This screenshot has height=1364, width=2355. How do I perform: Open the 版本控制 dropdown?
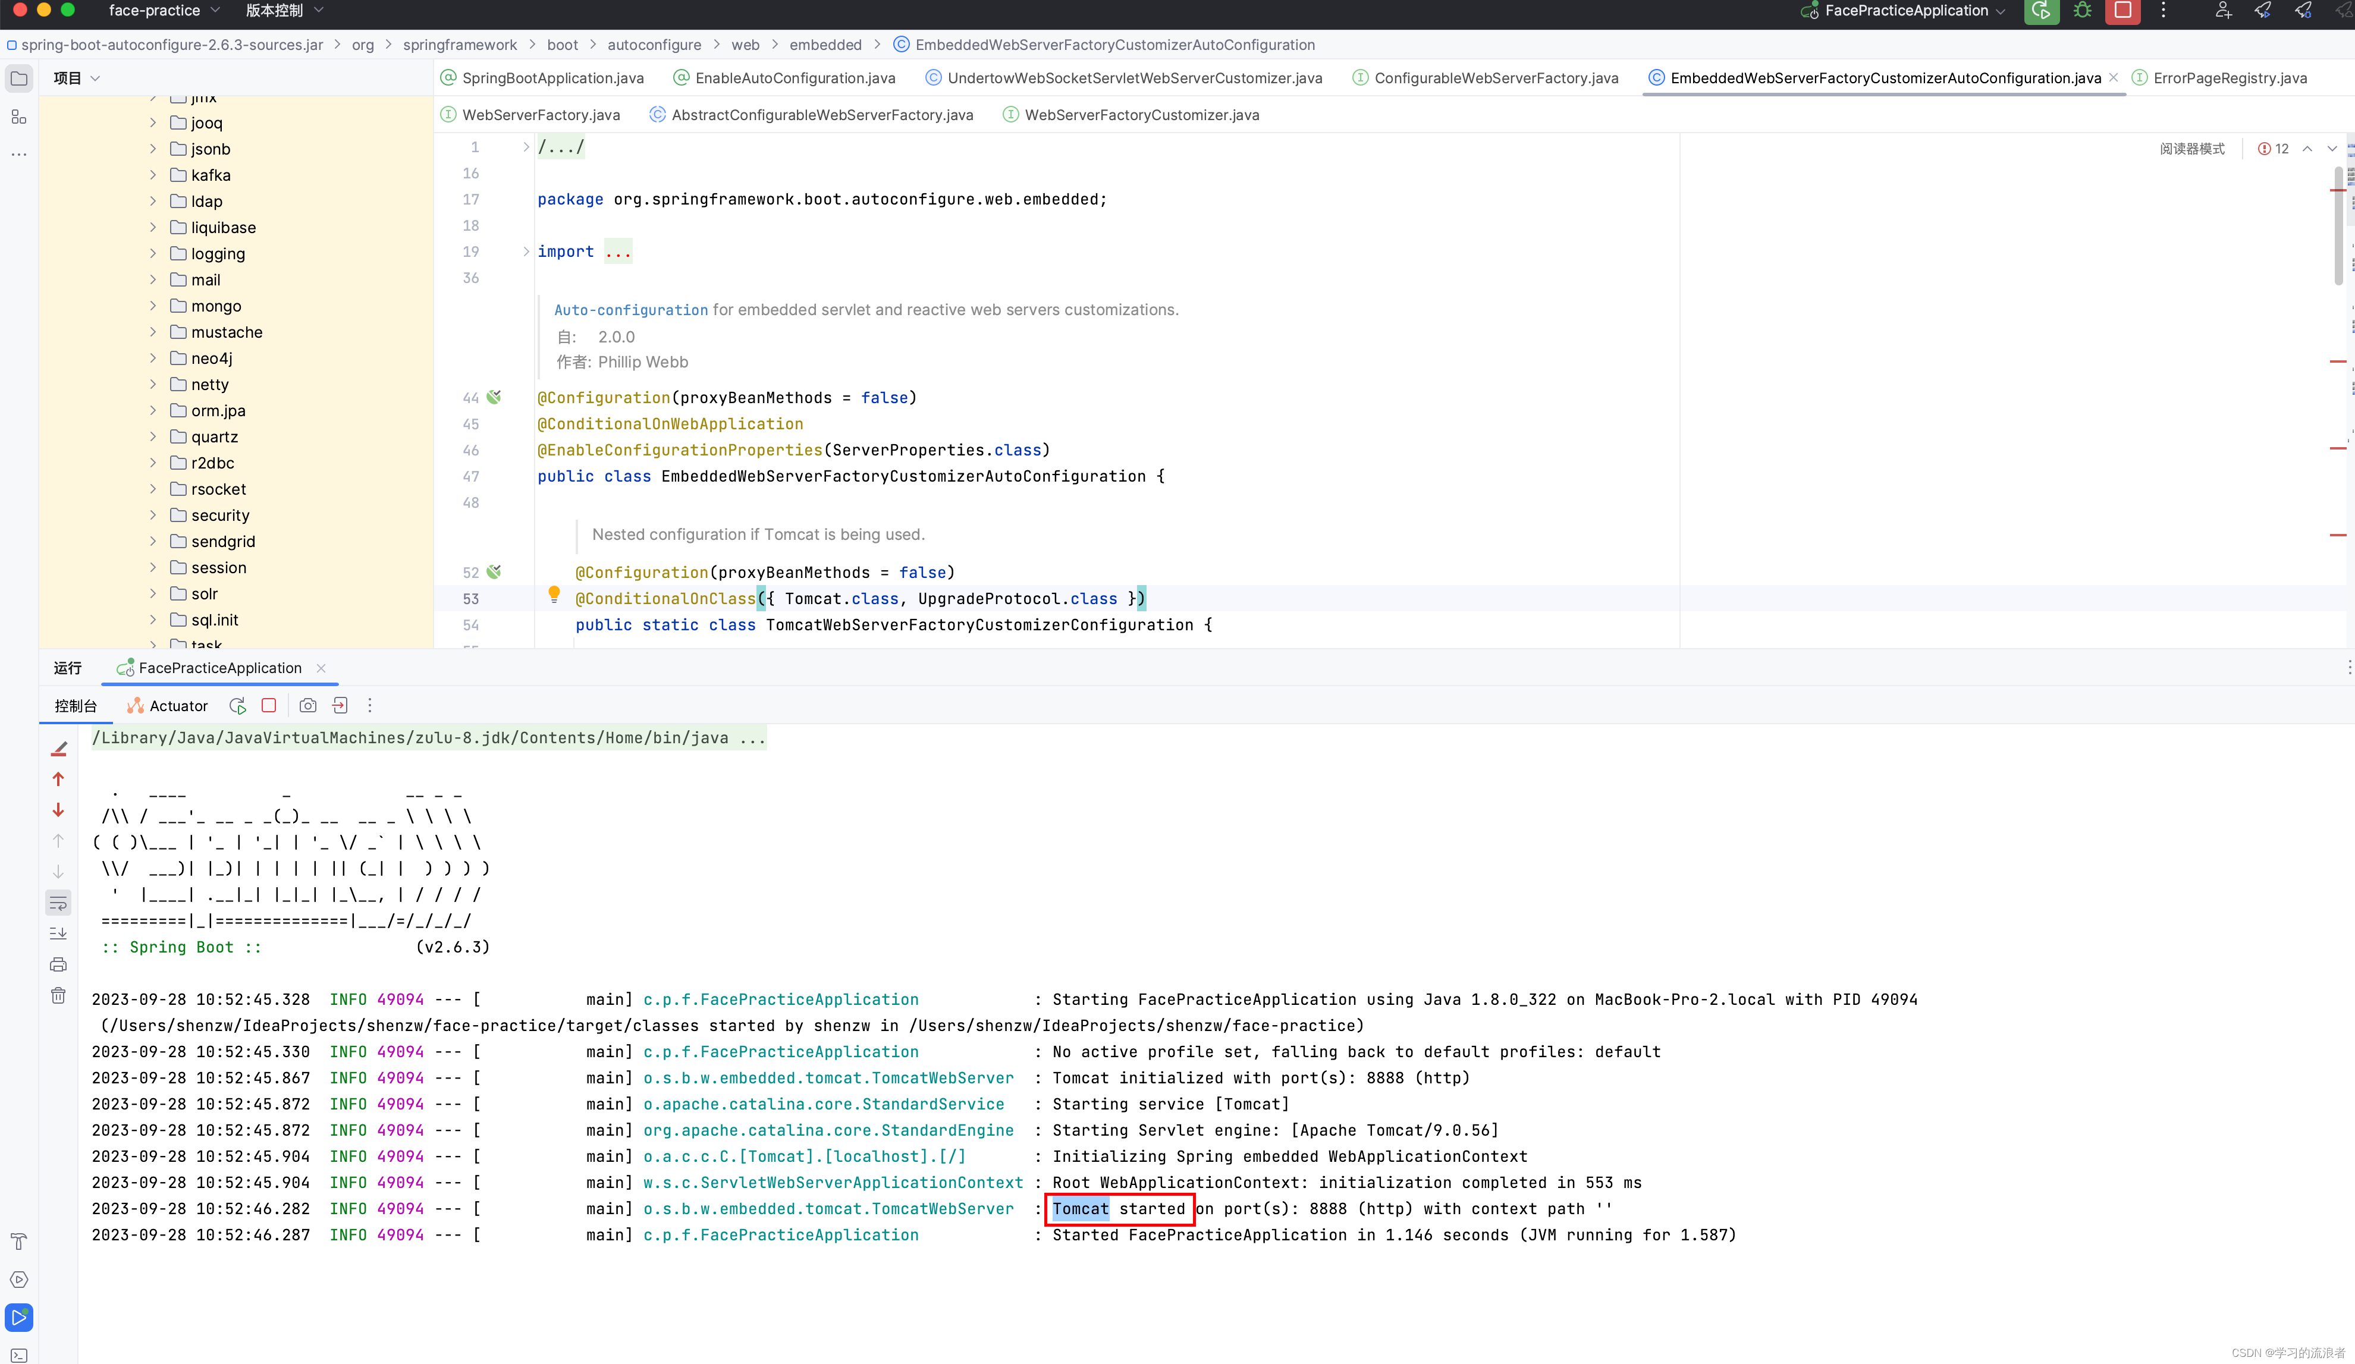[284, 10]
